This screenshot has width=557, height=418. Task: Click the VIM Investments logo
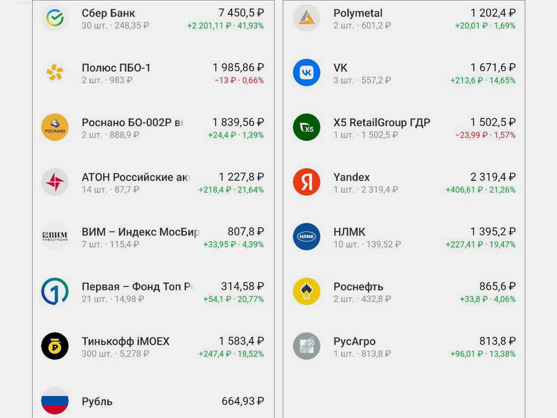click(x=55, y=236)
